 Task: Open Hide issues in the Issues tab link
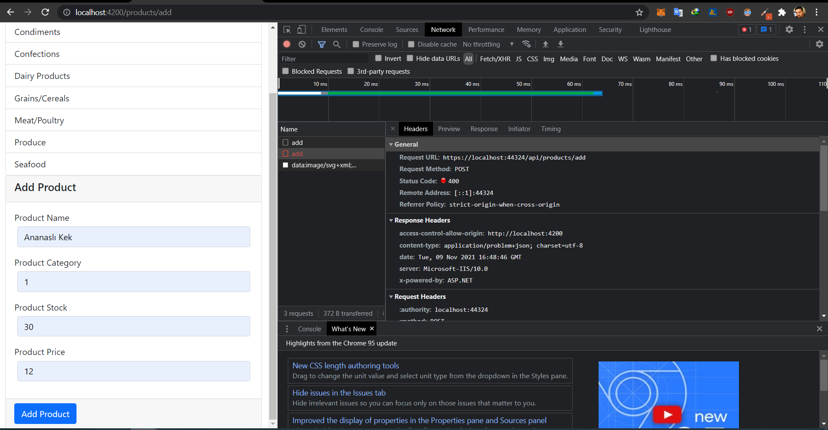339,393
